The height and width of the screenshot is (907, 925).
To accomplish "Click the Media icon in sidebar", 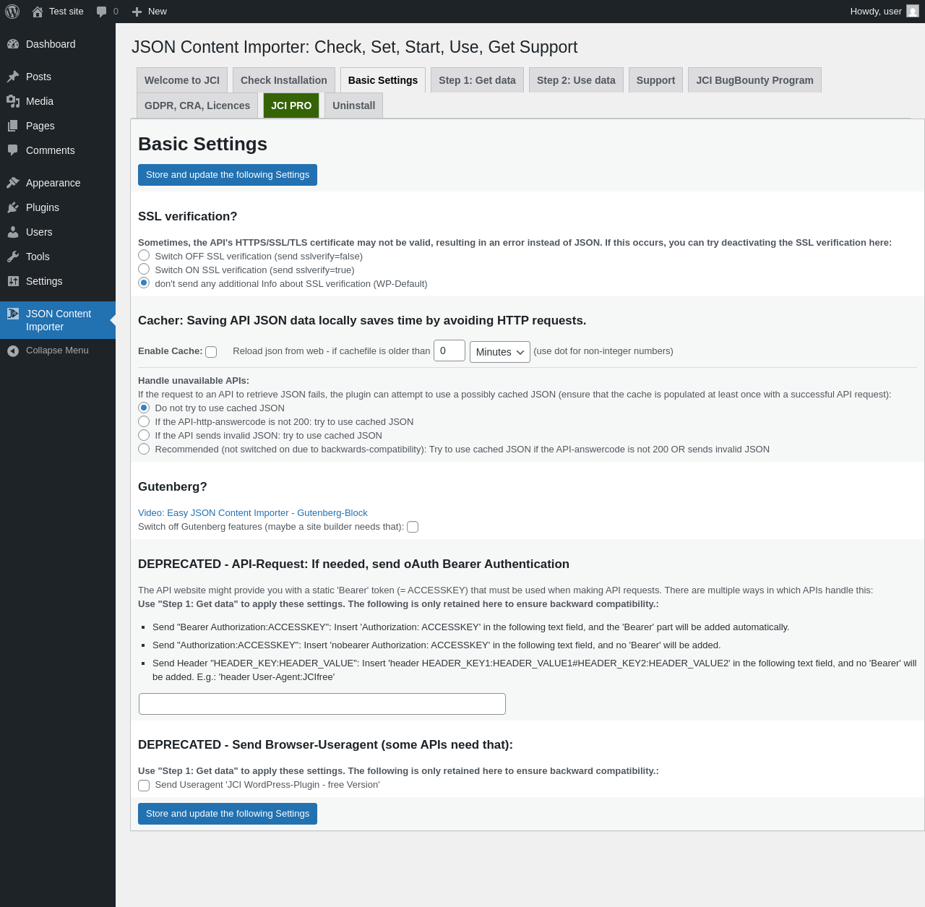I will point(13,101).
